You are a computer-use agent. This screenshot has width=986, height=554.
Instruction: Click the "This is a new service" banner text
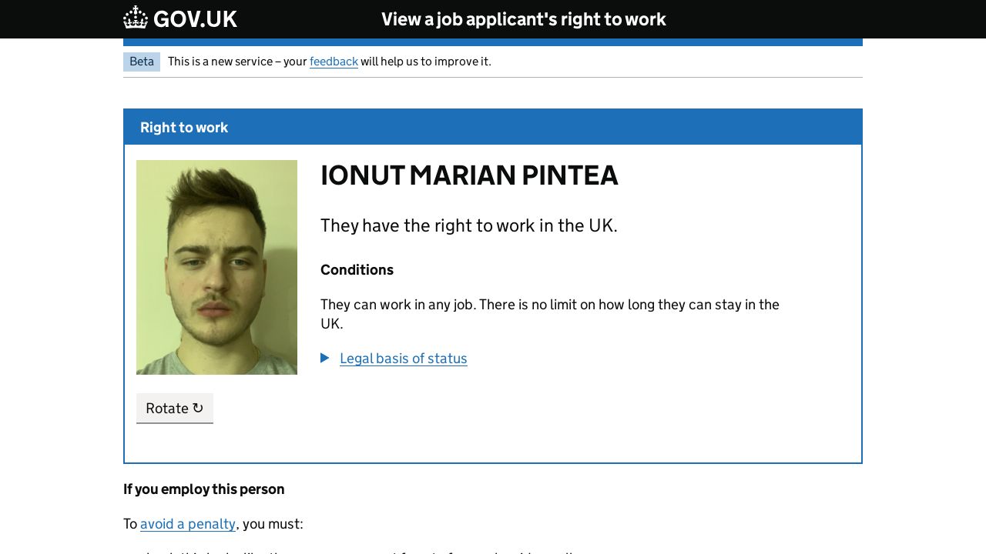237,62
